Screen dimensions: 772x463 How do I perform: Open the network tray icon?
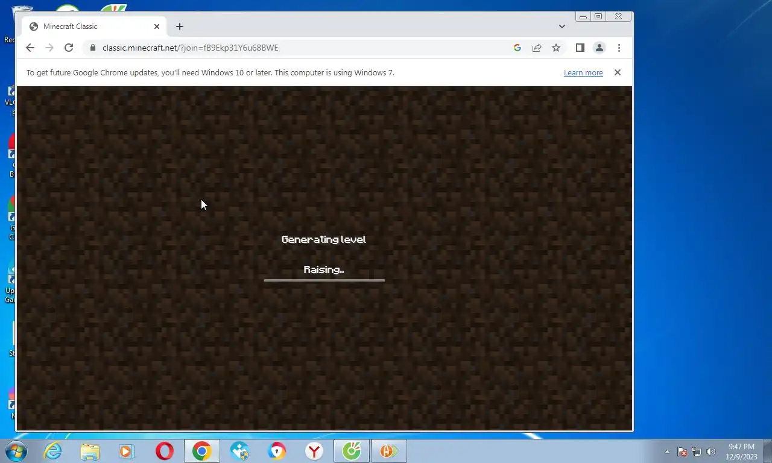click(697, 452)
